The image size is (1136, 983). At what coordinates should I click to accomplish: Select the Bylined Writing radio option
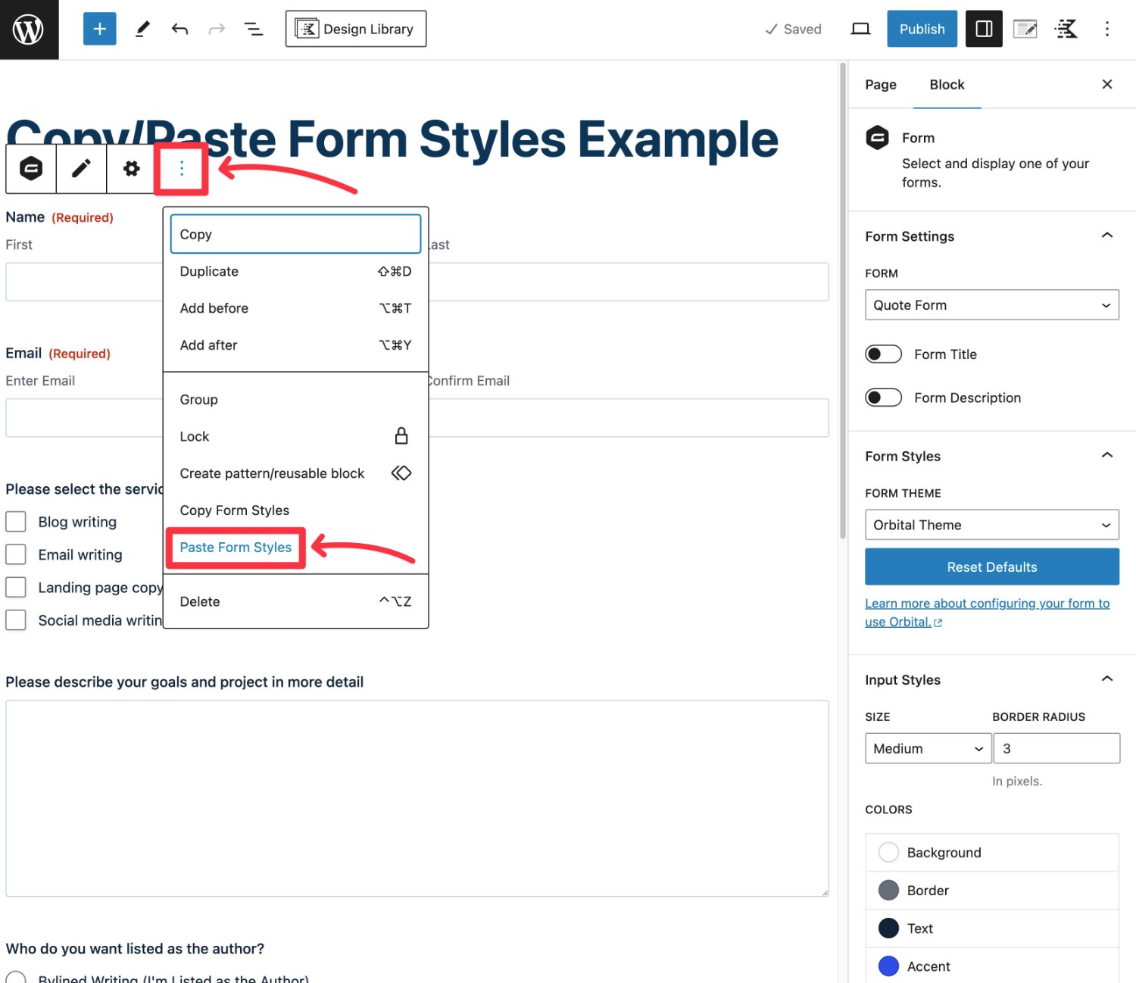(17, 978)
